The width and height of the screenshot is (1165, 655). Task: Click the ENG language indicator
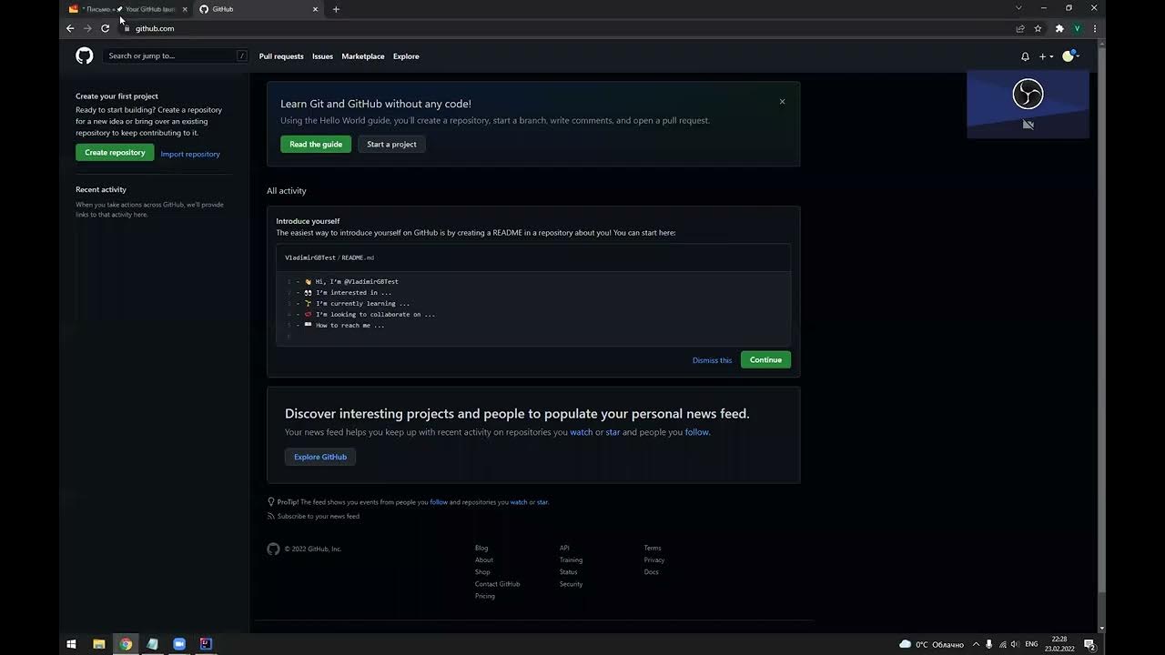pyautogui.click(x=1031, y=644)
